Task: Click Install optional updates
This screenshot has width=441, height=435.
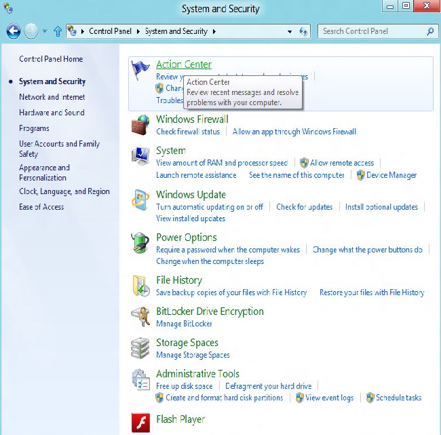Action: coord(381,207)
